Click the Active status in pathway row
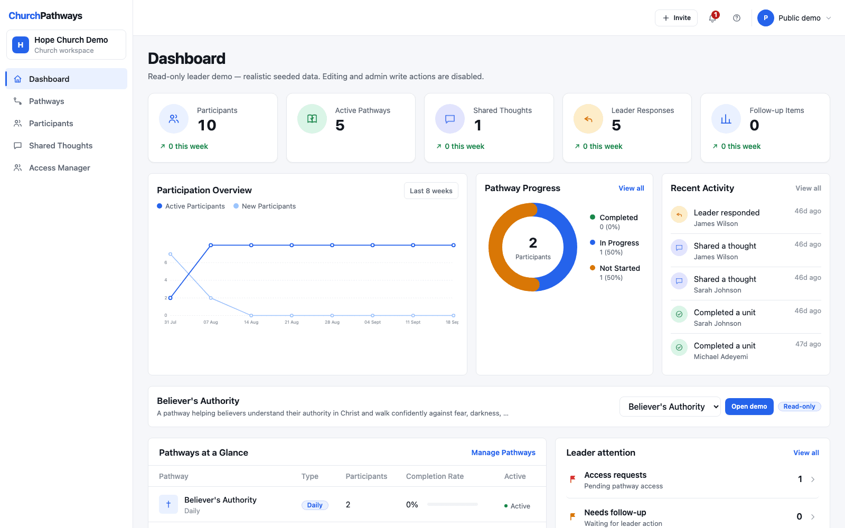The height and width of the screenshot is (528, 845). pyautogui.click(x=517, y=506)
